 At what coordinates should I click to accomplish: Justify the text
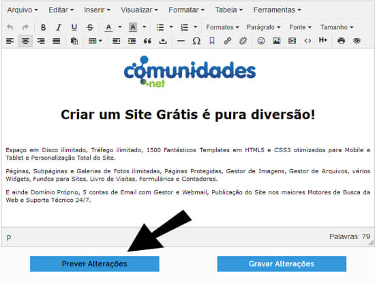coord(57,41)
